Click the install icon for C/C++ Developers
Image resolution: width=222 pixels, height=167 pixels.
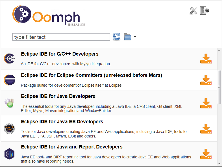point(206,59)
